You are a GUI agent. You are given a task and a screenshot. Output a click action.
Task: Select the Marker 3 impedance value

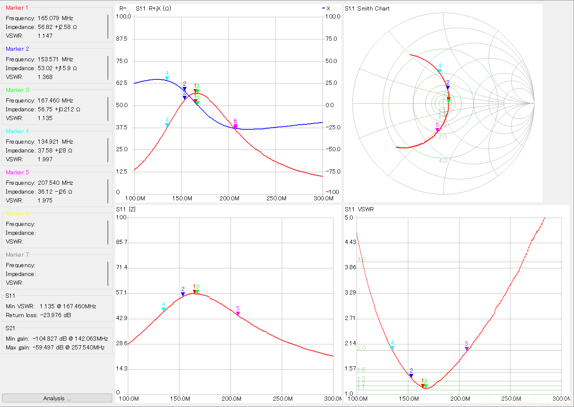point(59,109)
